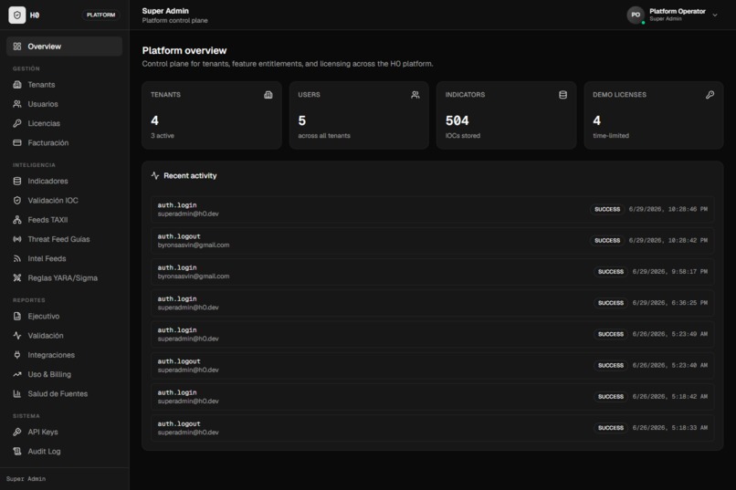736x490 pixels.
Task: Click the Tenants building icon in sidebar
Action: pyautogui.click(x=17, y=84)
